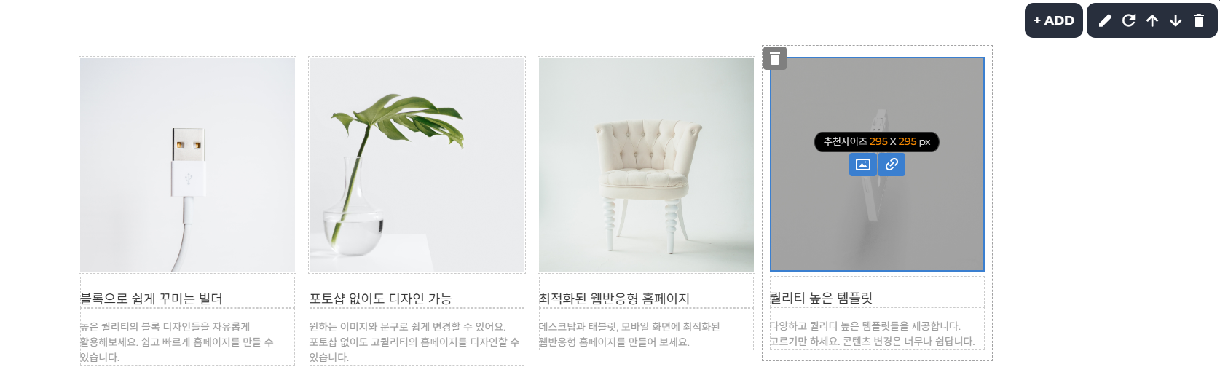The width and height of the screenshot is (1220, 367).
Task: Edit title 퀄리티 높은 템플릿
Action: point(821,298)
